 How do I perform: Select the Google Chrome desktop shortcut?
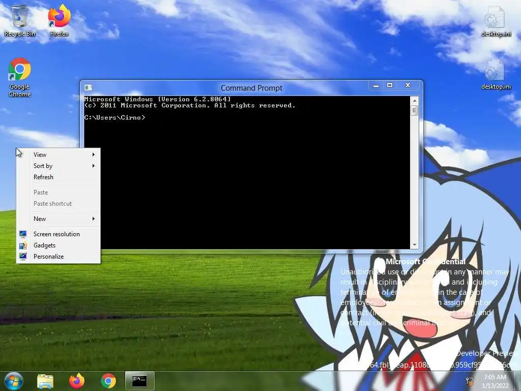tap(20, 77)
